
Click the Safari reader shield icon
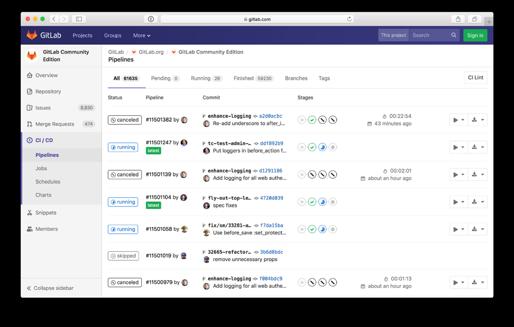(x=151, y=19)
